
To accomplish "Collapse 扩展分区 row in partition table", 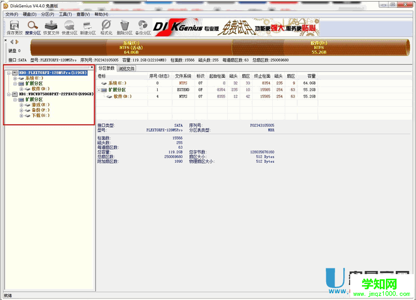I will coord(99,90).
